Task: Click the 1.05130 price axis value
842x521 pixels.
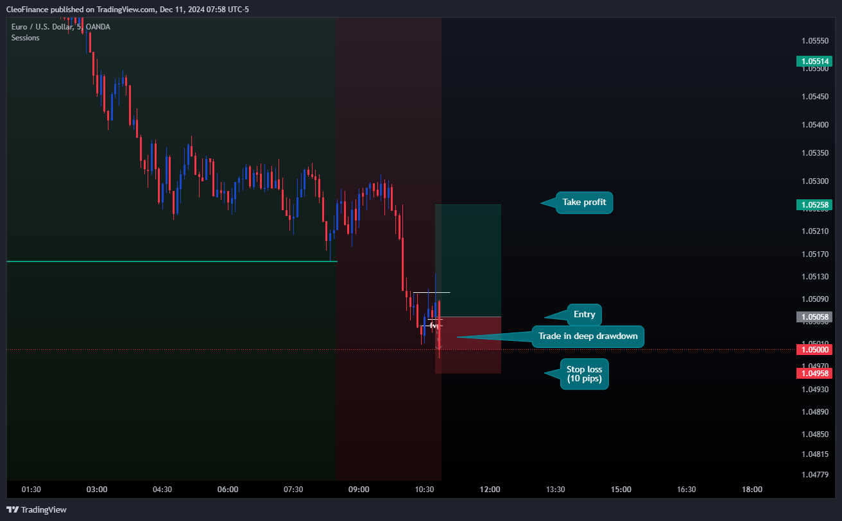Action: [x=814, y=276]
